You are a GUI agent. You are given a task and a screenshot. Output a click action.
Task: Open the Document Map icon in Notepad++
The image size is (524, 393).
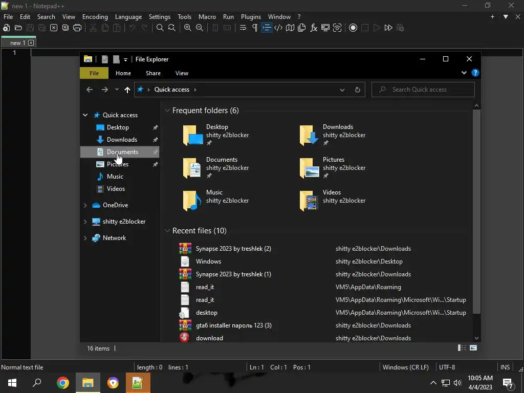point(290,28)
